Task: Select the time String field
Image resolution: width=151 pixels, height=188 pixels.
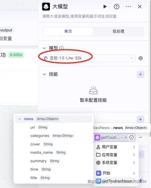Action: 54,169
